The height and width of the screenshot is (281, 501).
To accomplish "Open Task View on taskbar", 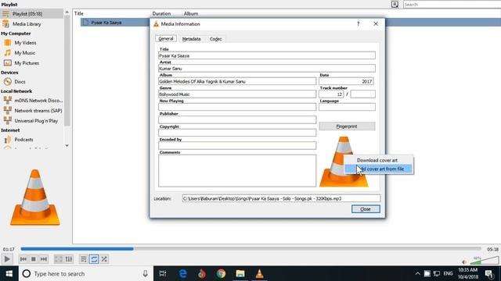I will point(163,274).
